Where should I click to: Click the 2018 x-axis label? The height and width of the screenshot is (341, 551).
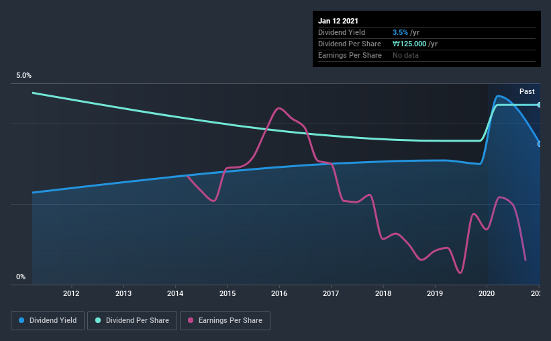coord(383,293)
